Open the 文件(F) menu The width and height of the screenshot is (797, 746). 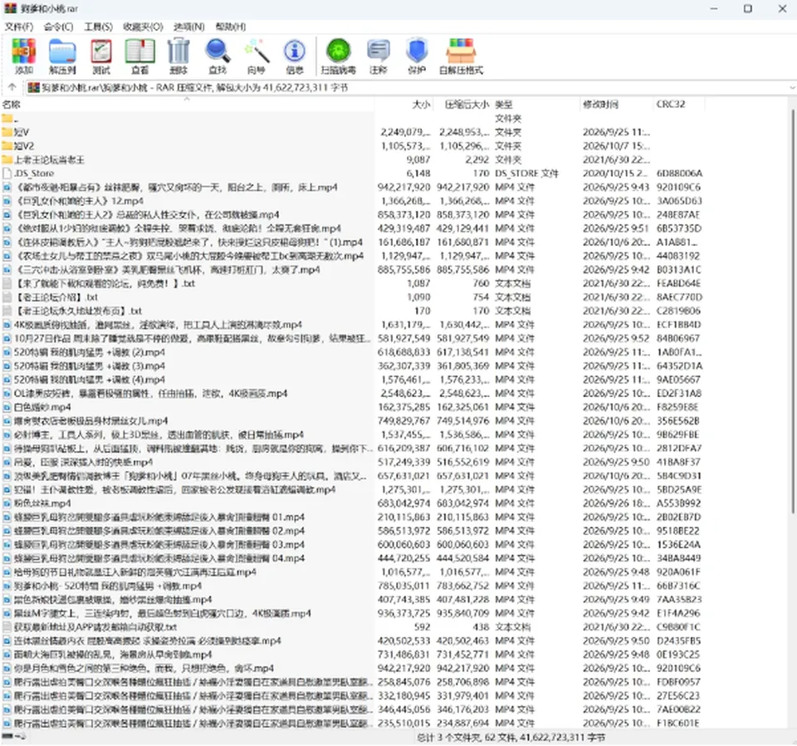coord(19,27)
